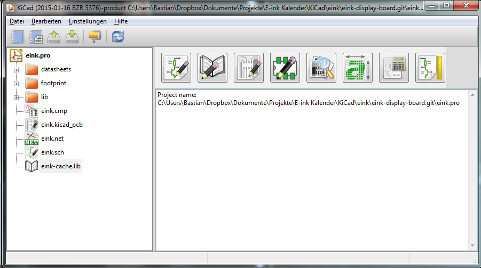
Task: Launch the footprint editor
Action: (285, 68)
